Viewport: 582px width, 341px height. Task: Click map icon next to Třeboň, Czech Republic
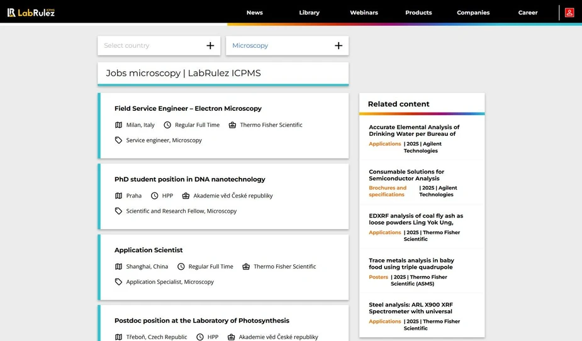pos(118,337)
